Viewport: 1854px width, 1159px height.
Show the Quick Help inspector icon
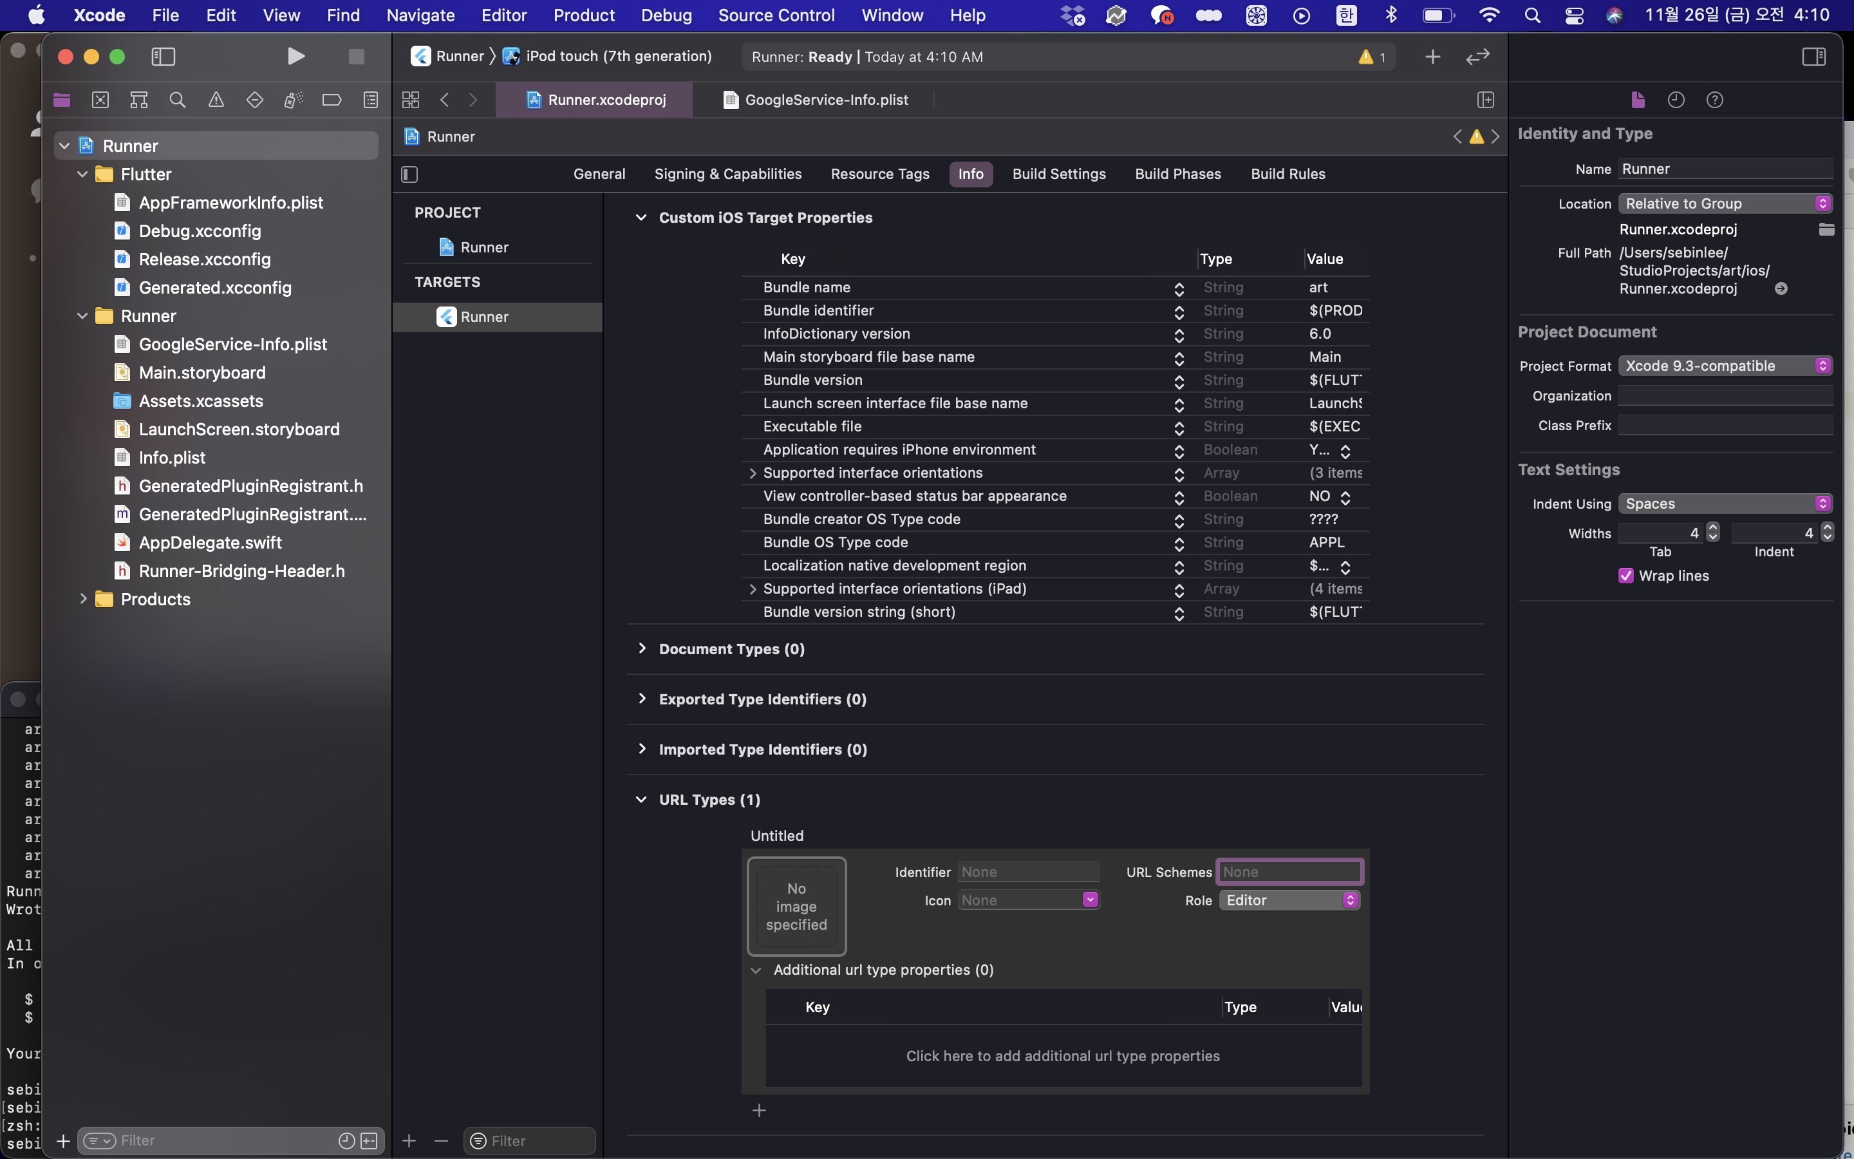coord(1714,100)
